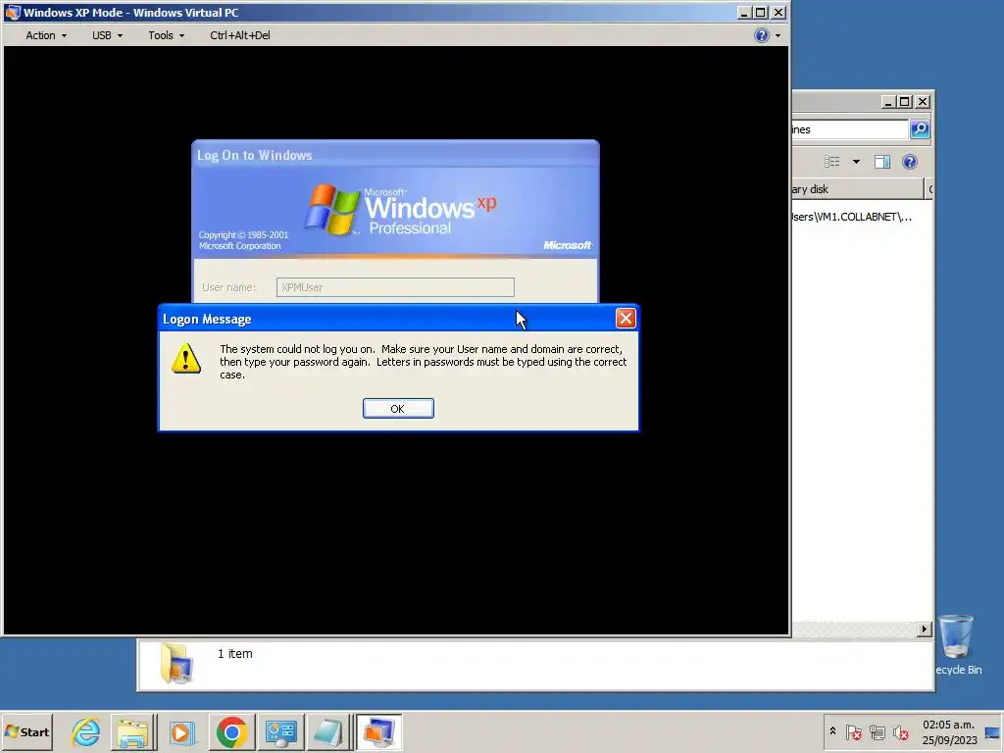The image size is (1004, 753).
Task: Launch Google Chrome from the taskbar
Action: tap(231, 731)
